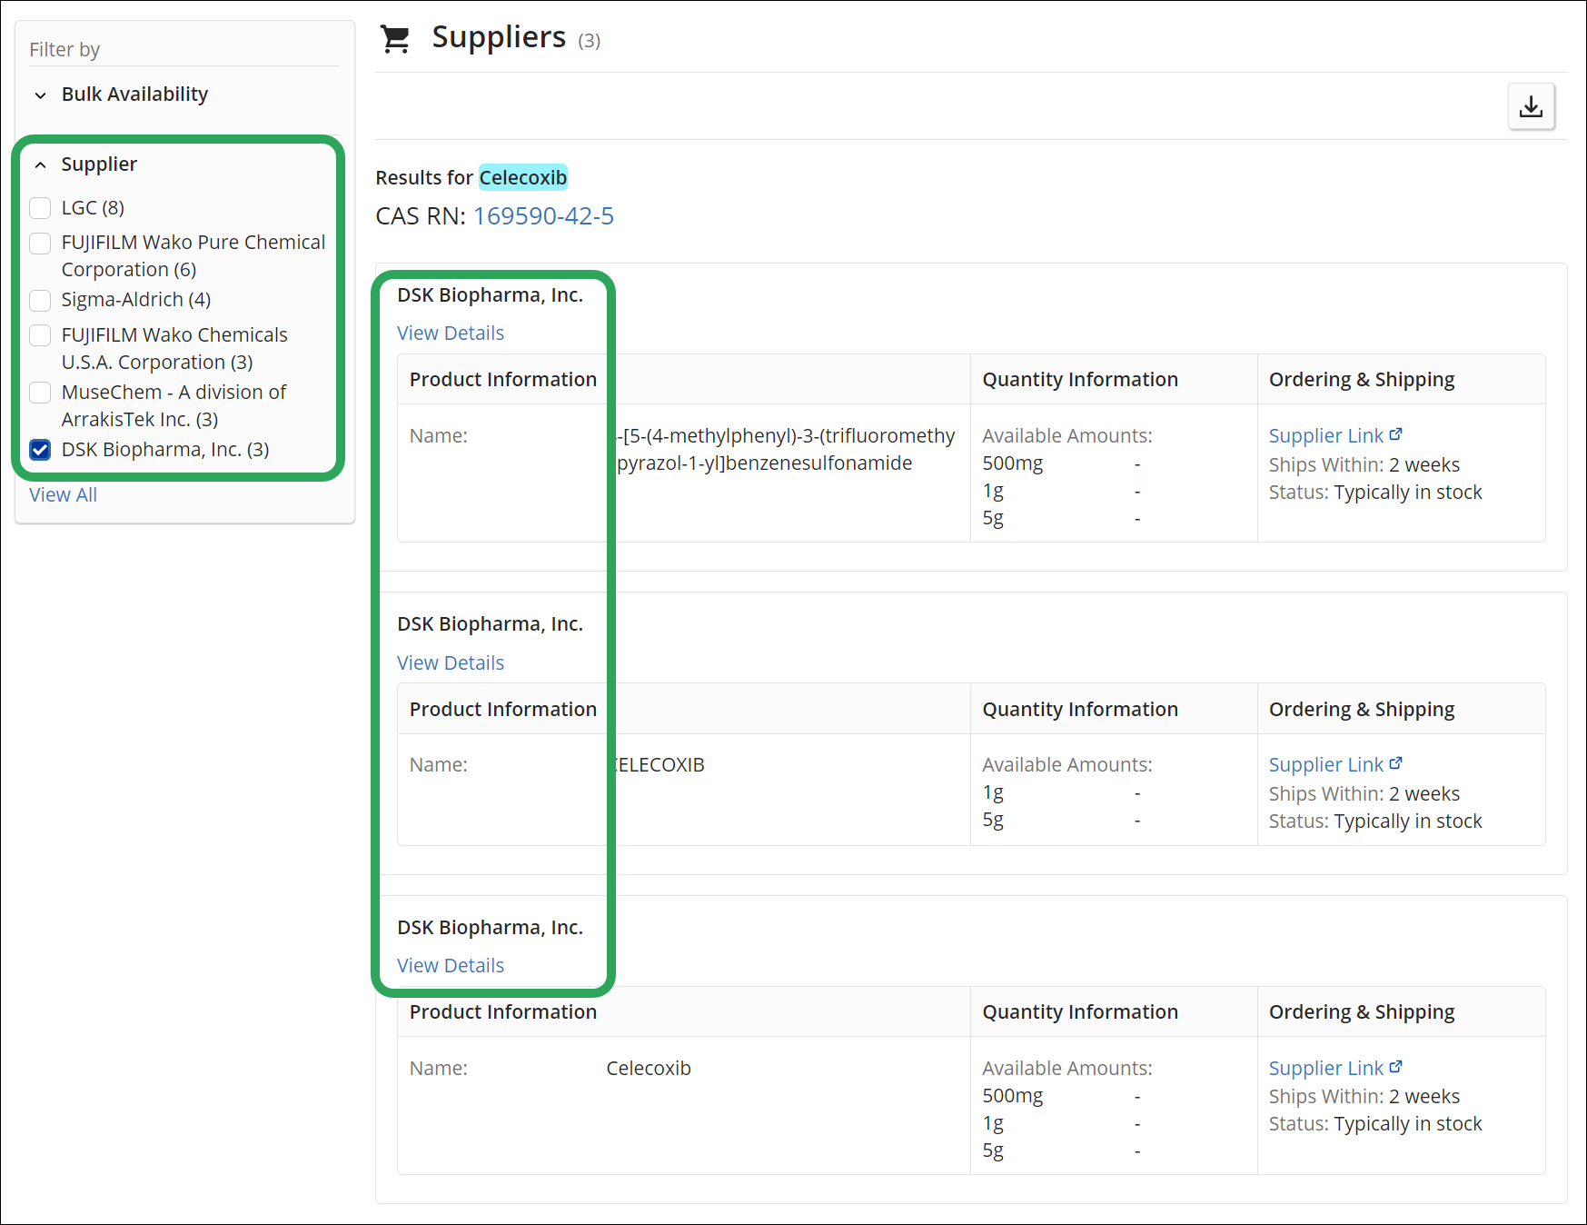Check FUJIFILM Wako Chemicals U.S.A. Corporation filter
Screen dimensions: 1587x1225
[40, 335]
